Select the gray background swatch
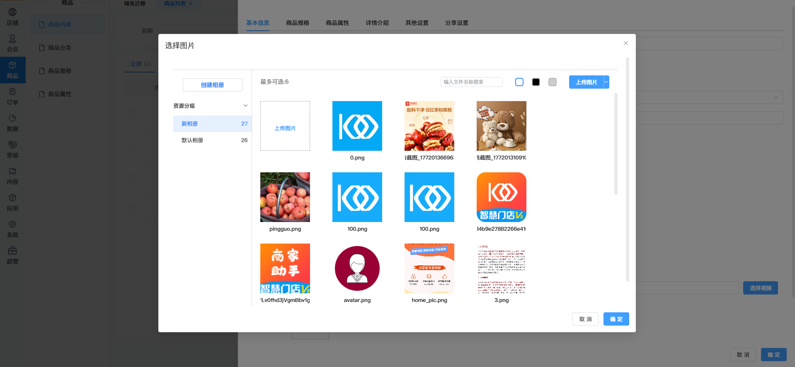Image resolution: width=795 pixels, height=367 pixels. tap(553, 82)
